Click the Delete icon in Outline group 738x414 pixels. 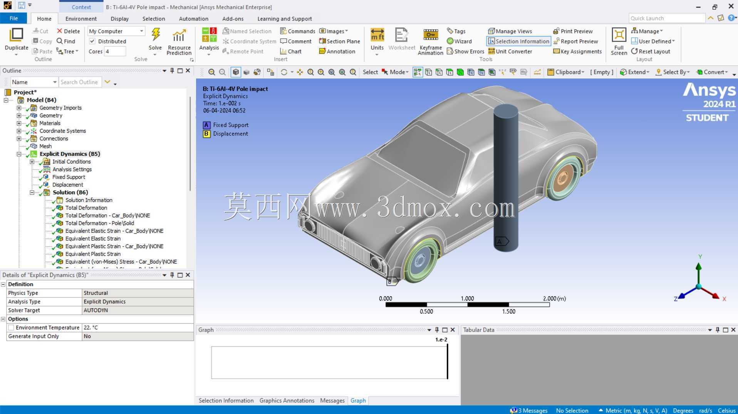tap(68, 31)
